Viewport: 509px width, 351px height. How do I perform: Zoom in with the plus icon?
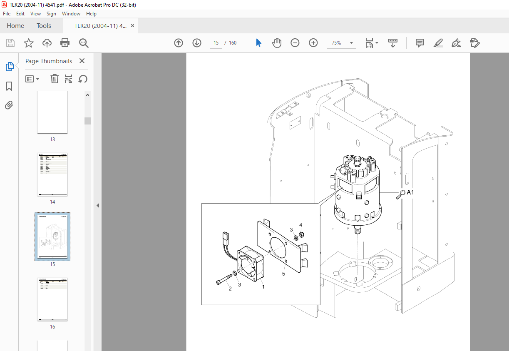tap(313, 43)
